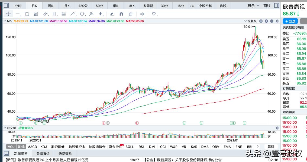This screenshot has width=307, height=162.
Task: Expand more indicators with the right chevron
Action: 257,147
